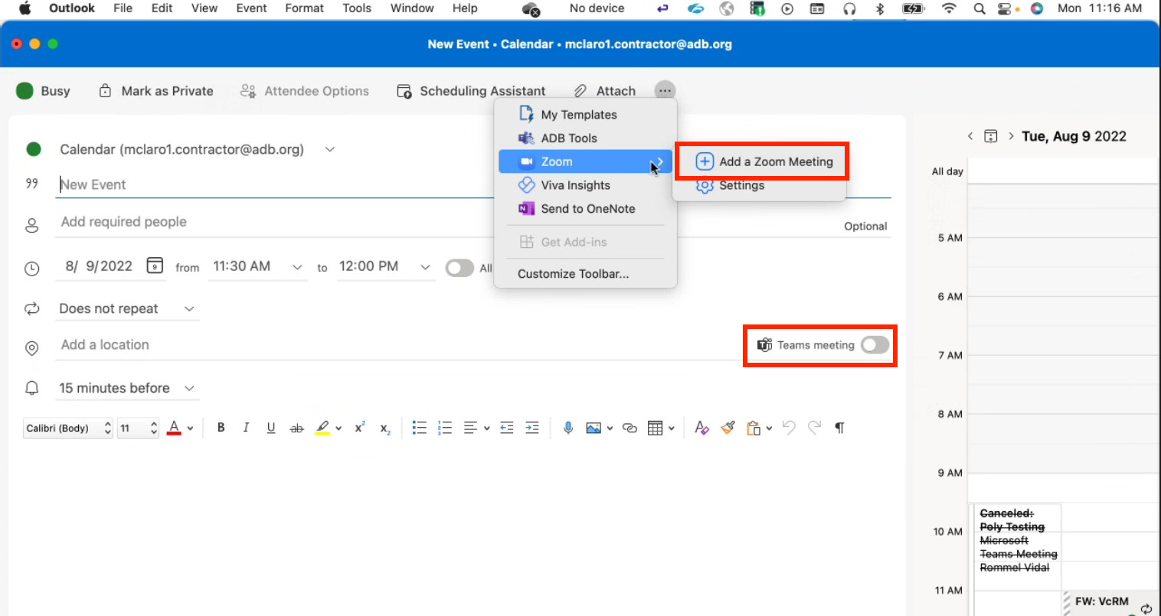
Task: Choose ADB Tools in the menu
Action: click(585, 139)
